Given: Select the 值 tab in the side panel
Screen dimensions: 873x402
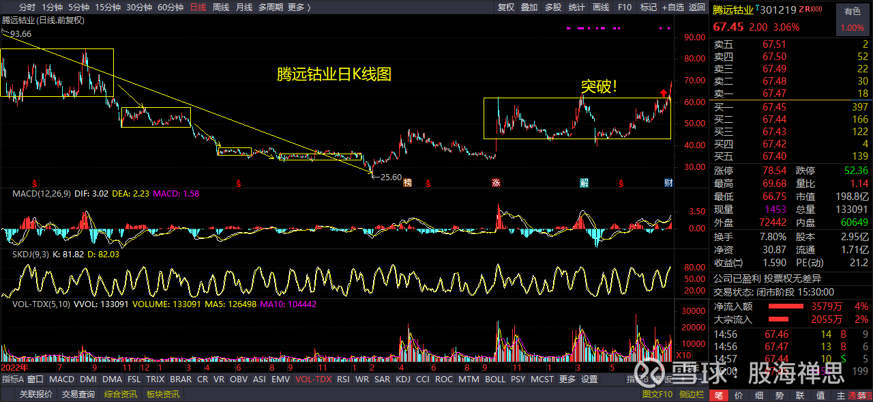Looking at the screenshot, I should click(x=820, y=395).
